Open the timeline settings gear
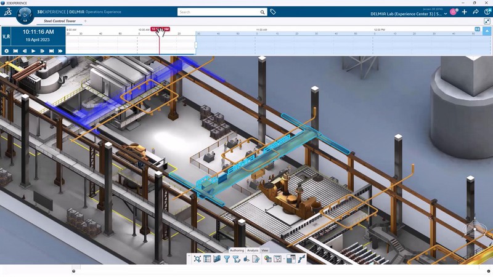Image resolution: width=493 pixels, height=277 pixels. pyautogui.click(x=6, y=50)
